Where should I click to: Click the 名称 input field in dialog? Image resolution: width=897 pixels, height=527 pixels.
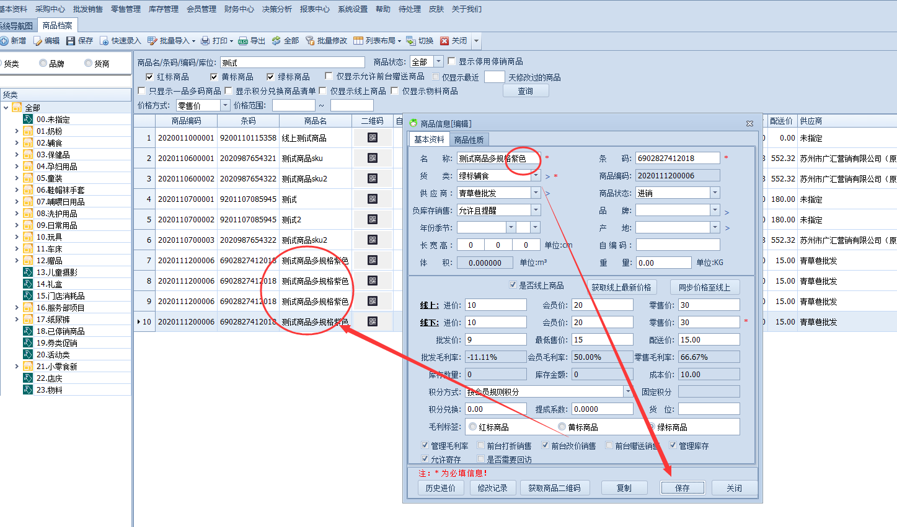[498, 159]
